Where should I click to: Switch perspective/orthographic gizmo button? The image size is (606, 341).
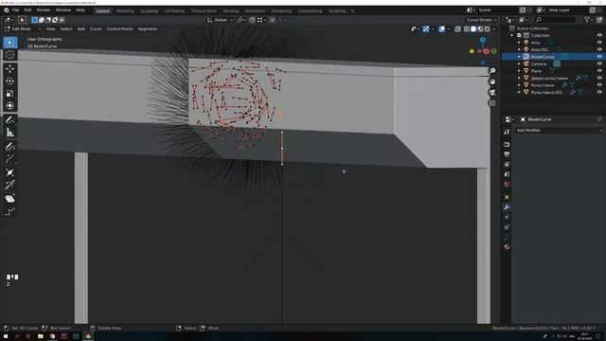tap(492, 103)
